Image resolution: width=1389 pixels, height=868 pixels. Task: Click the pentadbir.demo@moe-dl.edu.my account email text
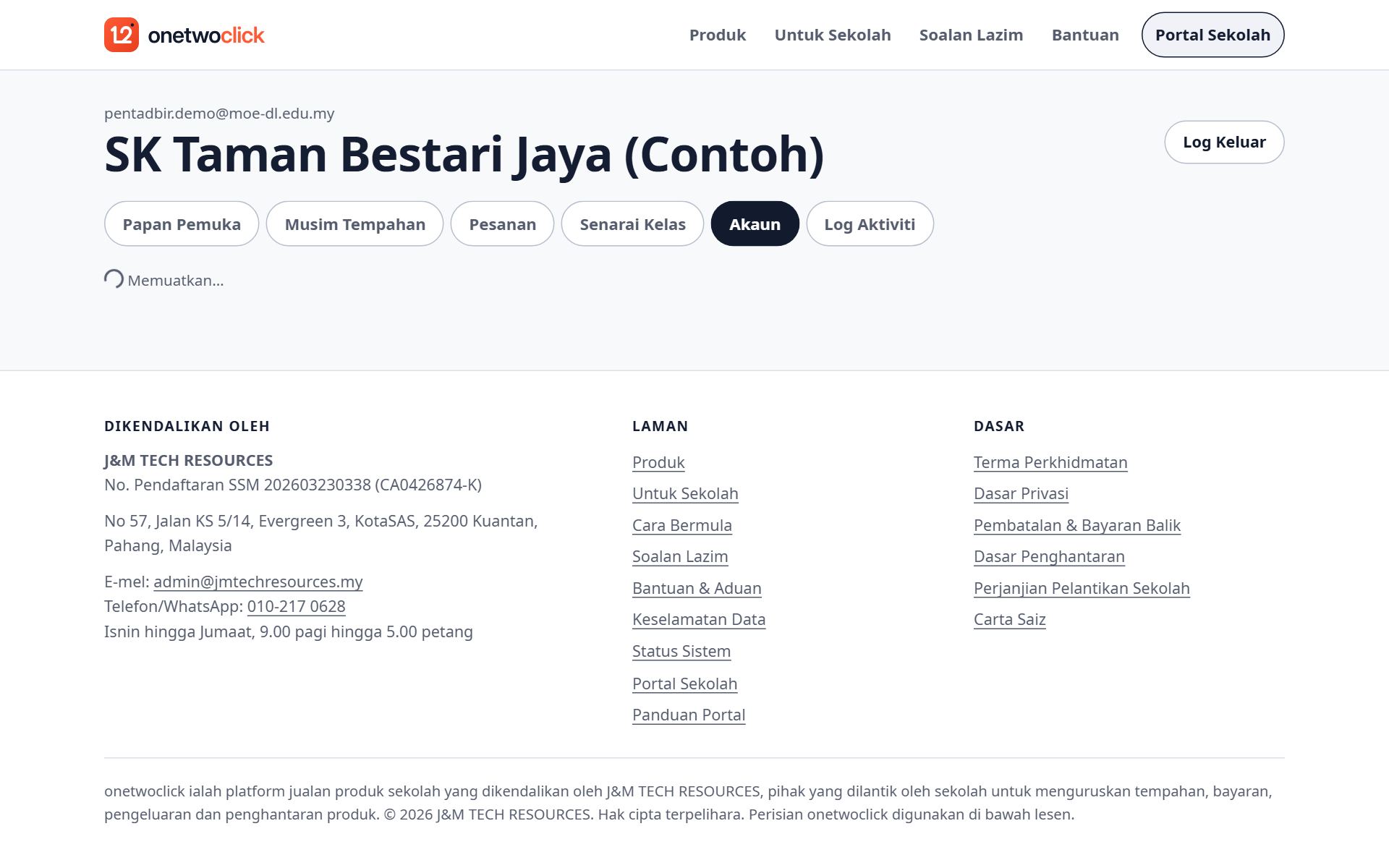[219, 114]
